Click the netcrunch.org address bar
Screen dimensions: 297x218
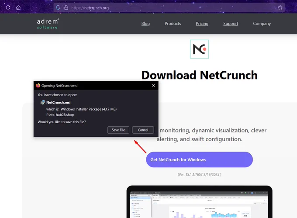169,7
